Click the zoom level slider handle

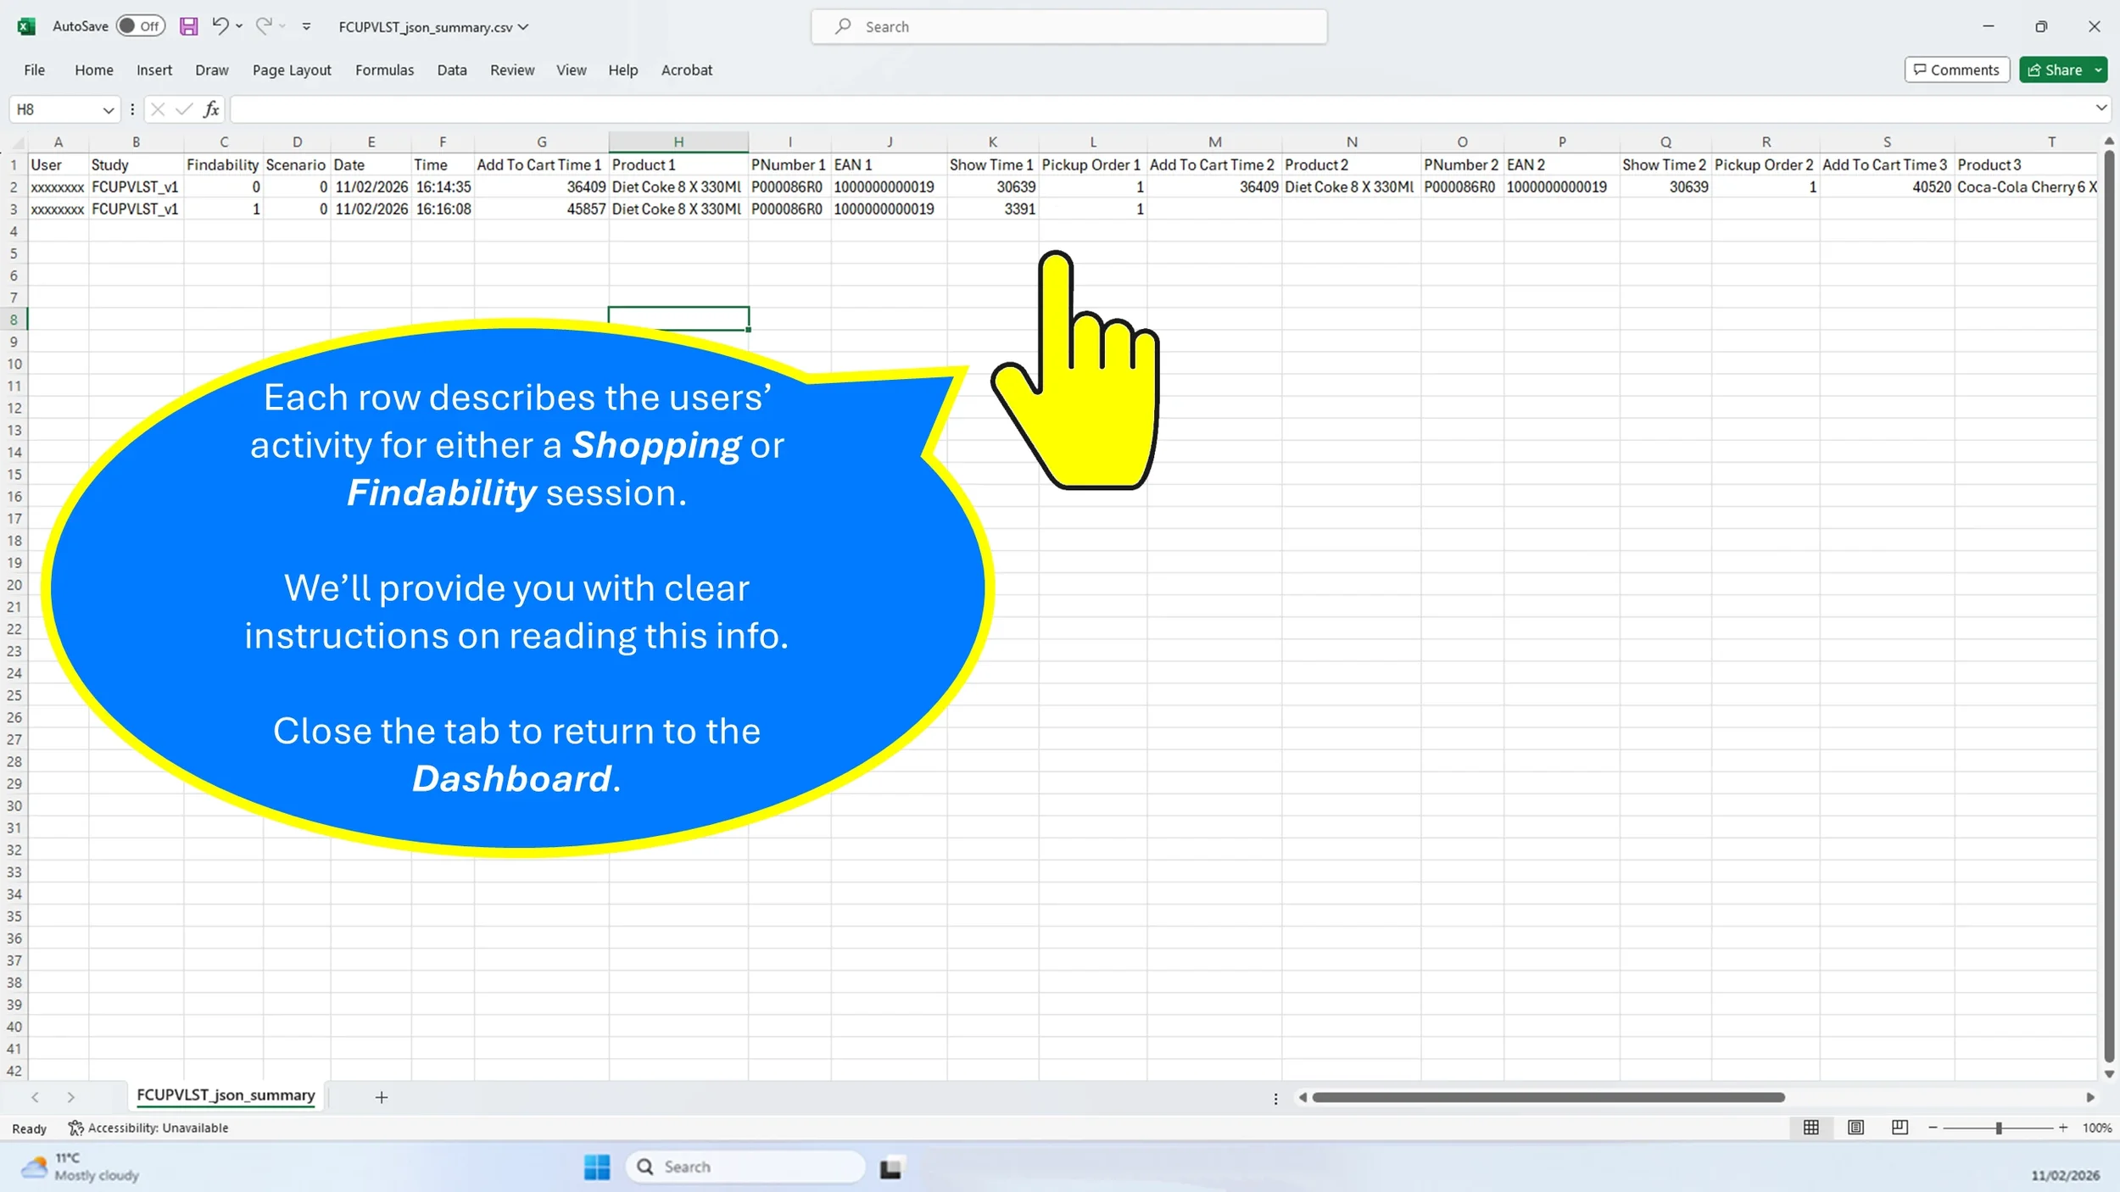click(x=1999, y=1128)
